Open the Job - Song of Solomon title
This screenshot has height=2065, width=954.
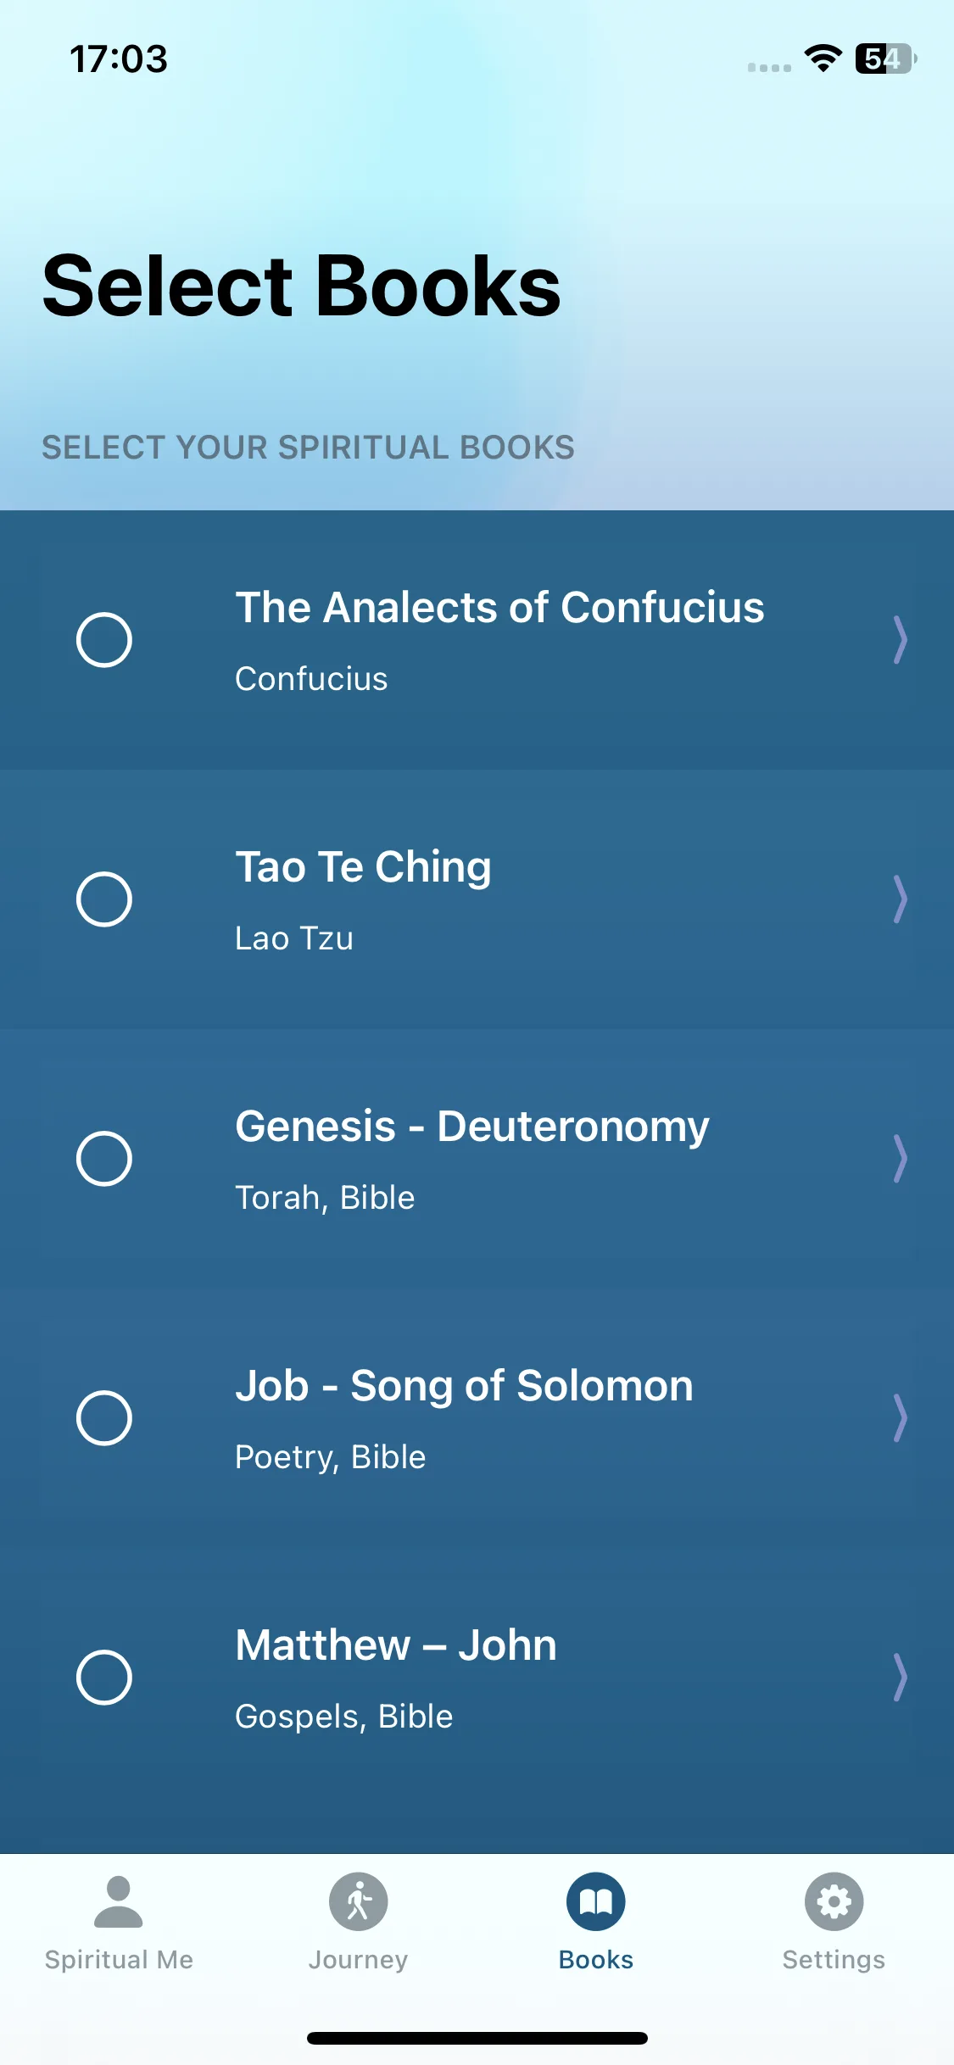click(x=464, y=1386)
